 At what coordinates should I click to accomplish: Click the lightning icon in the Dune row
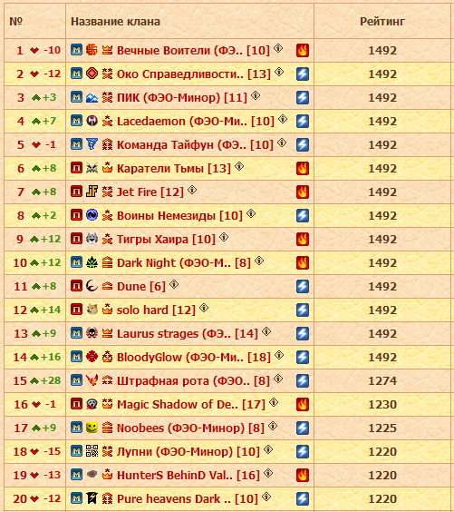pyautogui.click(x=303, y=286)
